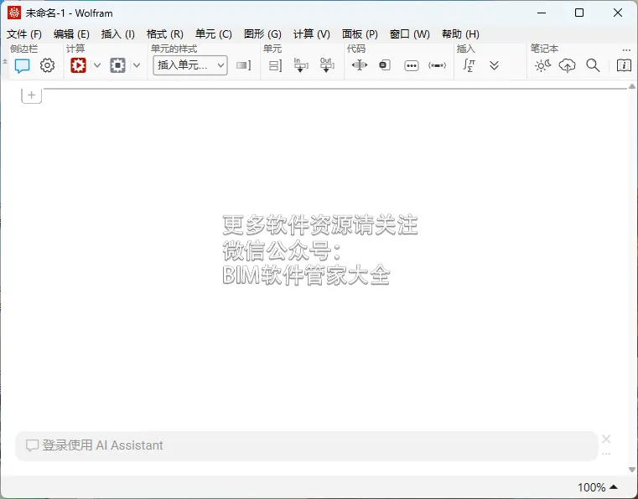Click the notebook search magnifier
This screenshot has height=499, width=638.
tap(593, 65)
